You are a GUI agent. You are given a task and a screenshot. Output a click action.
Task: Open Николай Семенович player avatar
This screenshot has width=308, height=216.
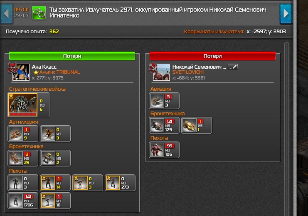click(x=161, y=72)
